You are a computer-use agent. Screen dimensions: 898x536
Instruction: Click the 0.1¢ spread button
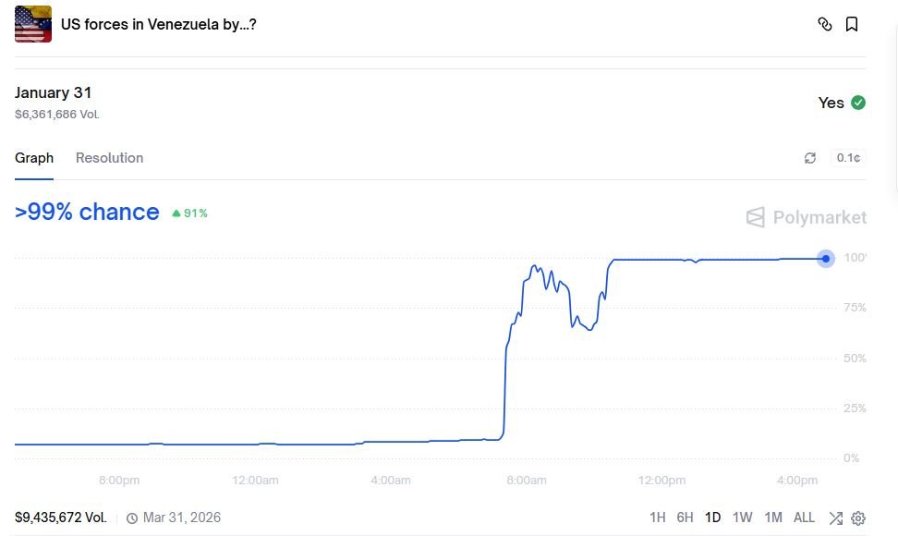click(x=848, y=158)
